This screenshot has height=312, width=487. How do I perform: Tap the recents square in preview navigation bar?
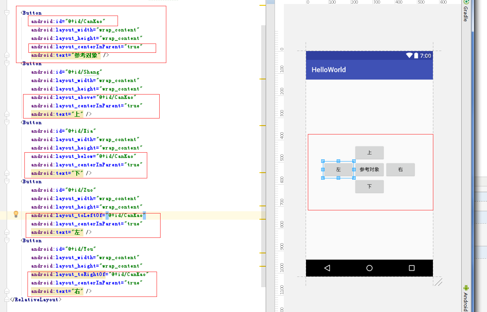click(x=412, y=268)
